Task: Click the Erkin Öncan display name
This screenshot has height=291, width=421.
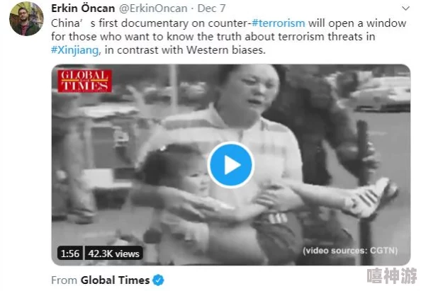Action: (x=83, y=8)
